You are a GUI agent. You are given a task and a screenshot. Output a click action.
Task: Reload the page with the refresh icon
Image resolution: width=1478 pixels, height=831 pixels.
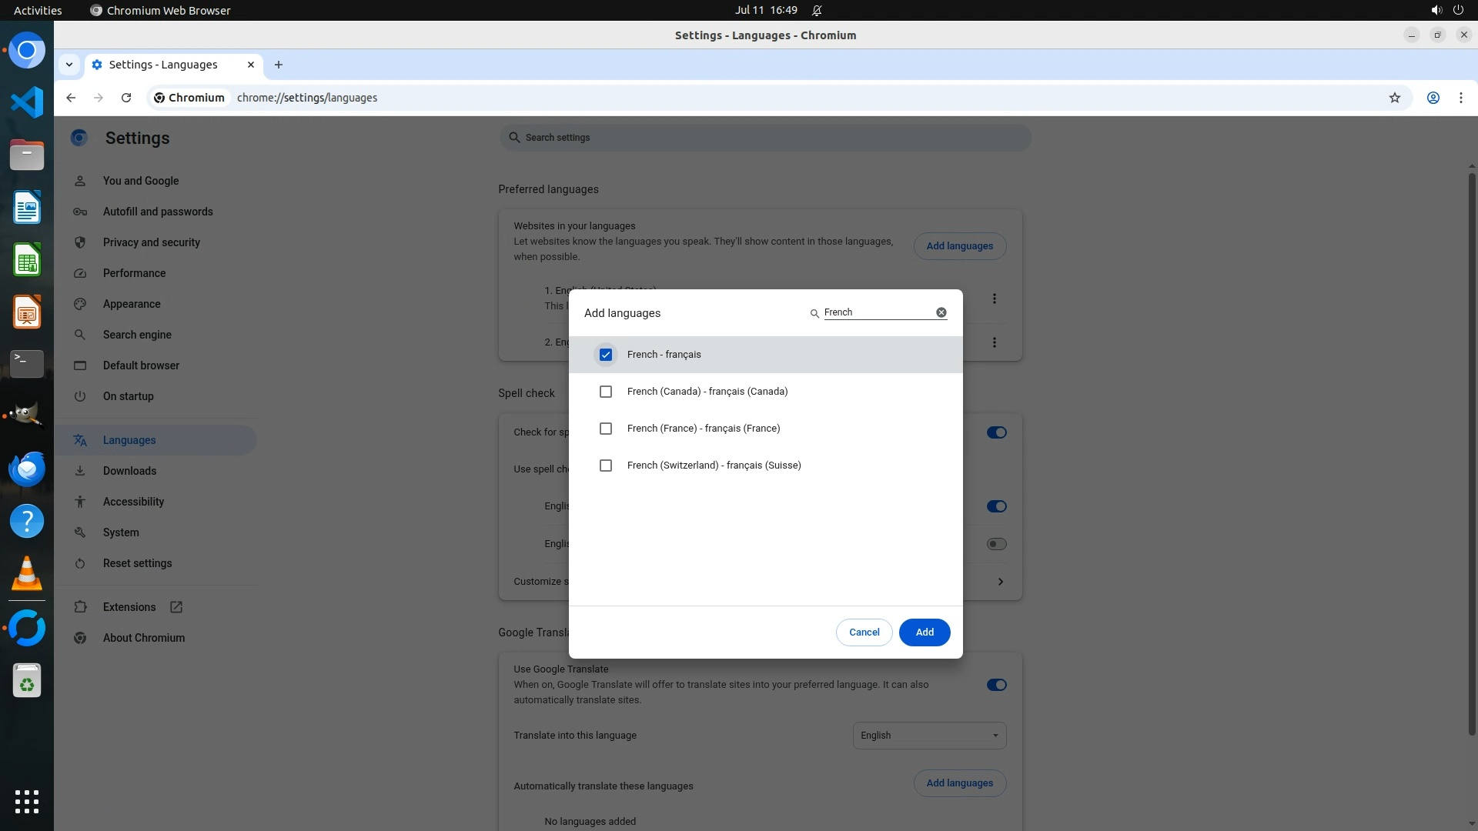(126, 98)
